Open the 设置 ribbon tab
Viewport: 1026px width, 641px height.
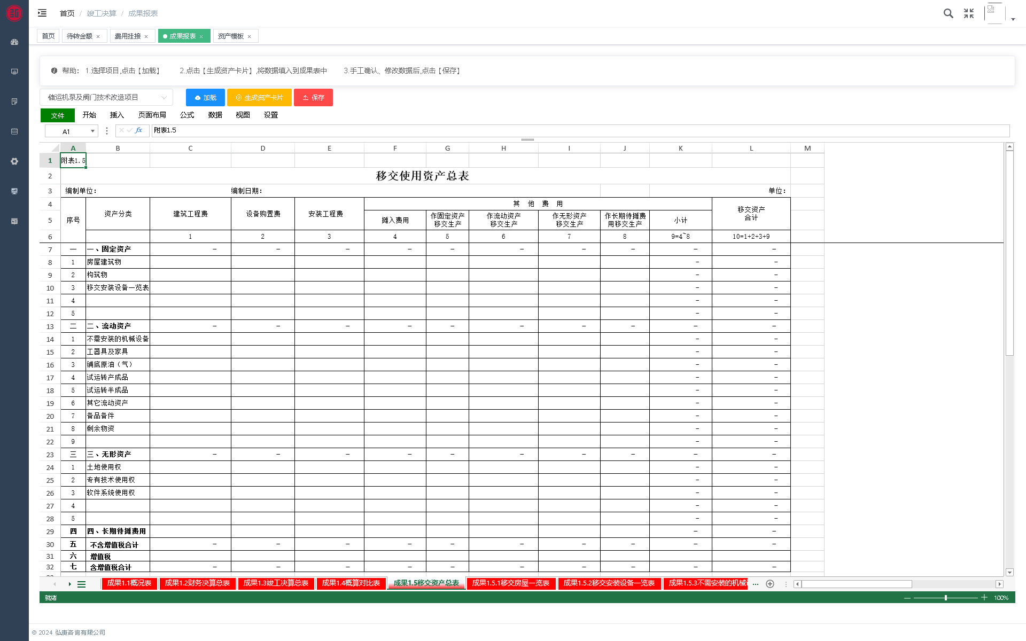point(271,115)
